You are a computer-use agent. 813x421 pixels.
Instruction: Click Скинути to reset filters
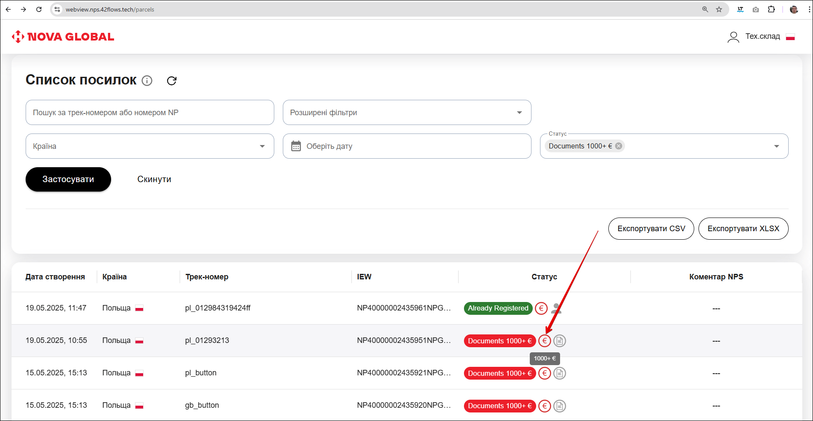[154, 179]
